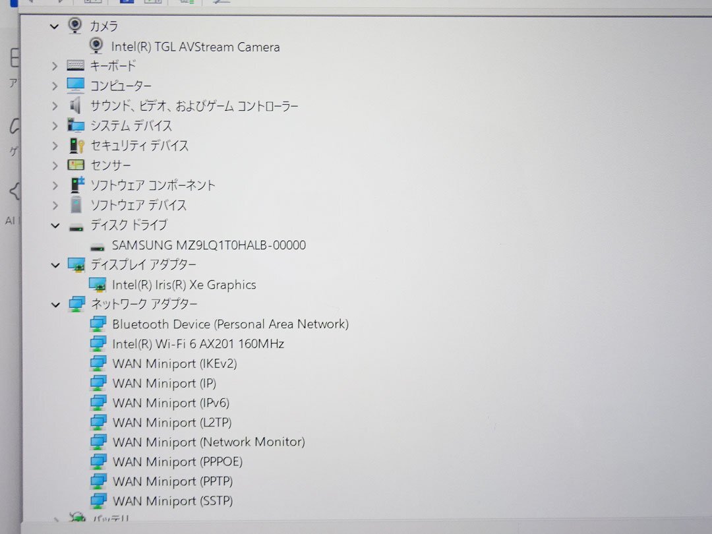712x534 pixels.
Task: Click the ソフトウェア コンポーネント icon
Action: pos(78,185)
